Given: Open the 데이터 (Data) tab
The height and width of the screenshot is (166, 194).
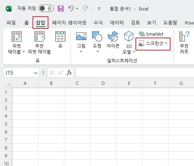Looking at the screenshot, I should 117,23.
